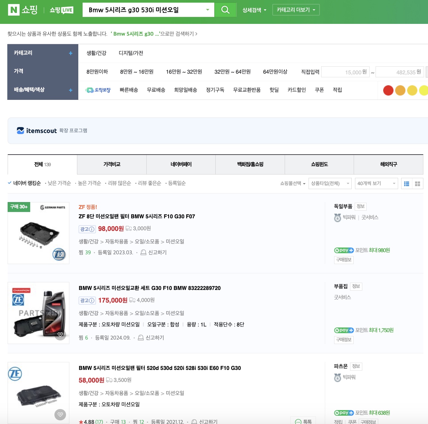Image resolution: width=428 pixels, height=424 pixels.
Task: Click Npay plus badge for 파츠몬 listing
Action: pyautogui.click(x=344, y=413)
